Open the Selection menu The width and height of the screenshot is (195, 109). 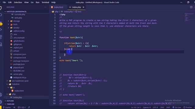[18, 2]
